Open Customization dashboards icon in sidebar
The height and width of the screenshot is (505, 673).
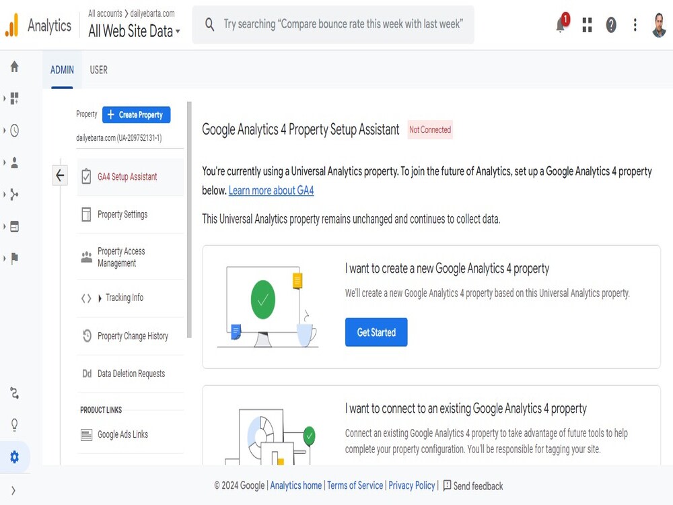click(x=14, y=98)
